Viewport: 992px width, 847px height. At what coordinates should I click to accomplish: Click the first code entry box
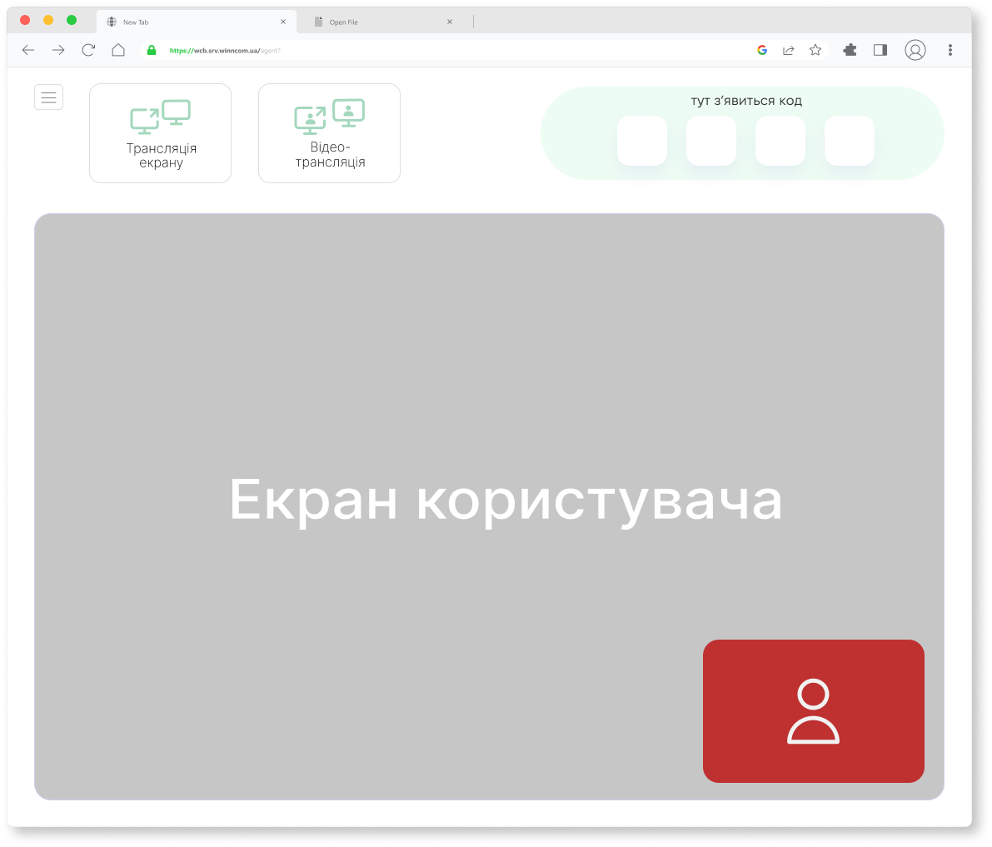click(x=641, y=141)
